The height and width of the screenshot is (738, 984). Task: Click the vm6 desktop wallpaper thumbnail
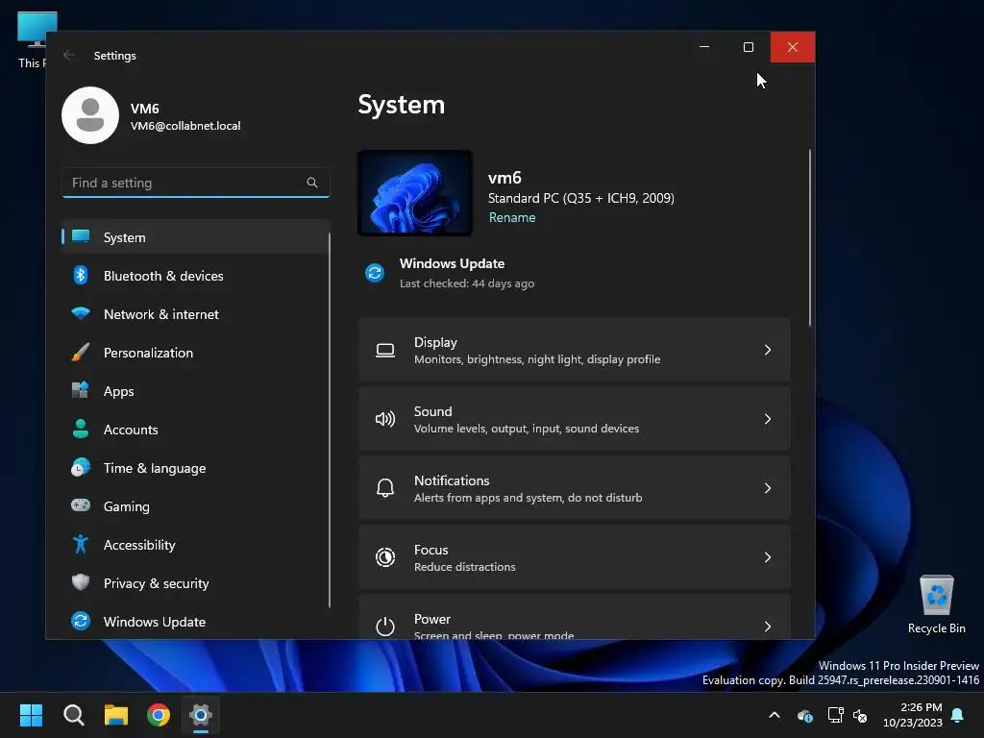pyautogui.click(x=415, y=192)
